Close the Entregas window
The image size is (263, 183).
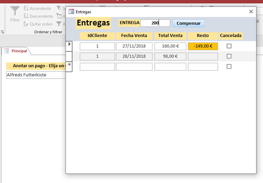pyautogui.click(x=251, y=12)
